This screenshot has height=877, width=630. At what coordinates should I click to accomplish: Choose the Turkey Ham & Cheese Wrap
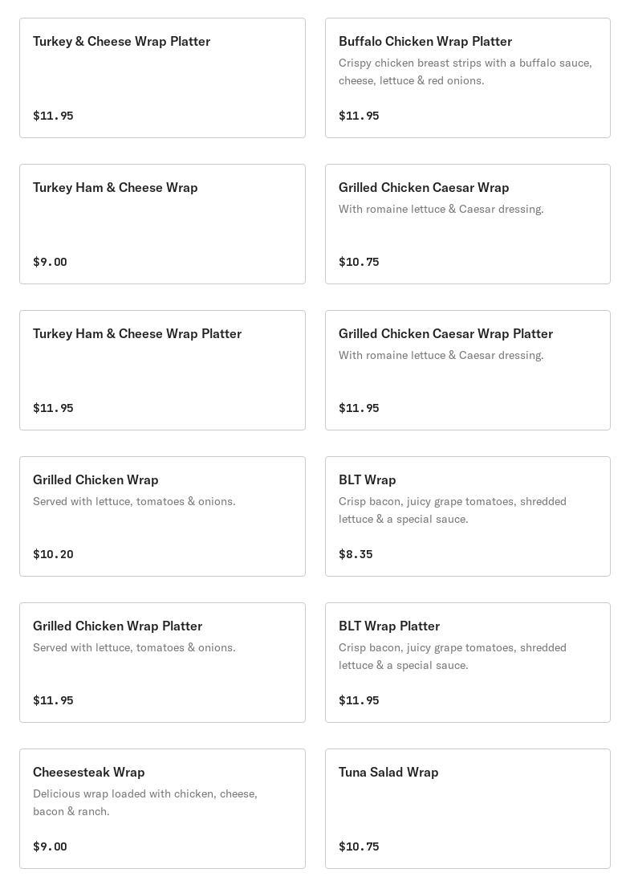tap(162, 224)
